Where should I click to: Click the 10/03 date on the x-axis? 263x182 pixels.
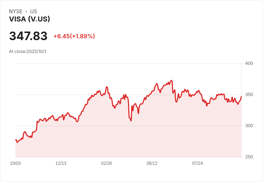pyautogui.click(x=15, y=163)
